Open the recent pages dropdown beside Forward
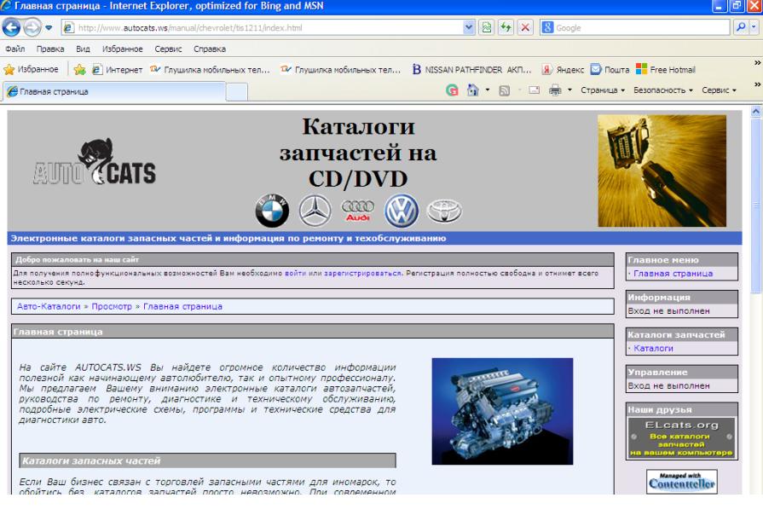 pyautogui.click(x=49, y=28)
